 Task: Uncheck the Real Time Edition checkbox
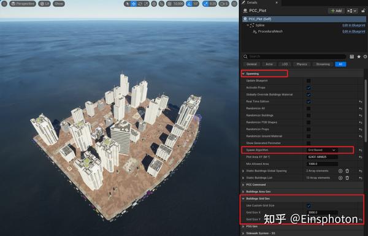(309, 102)
